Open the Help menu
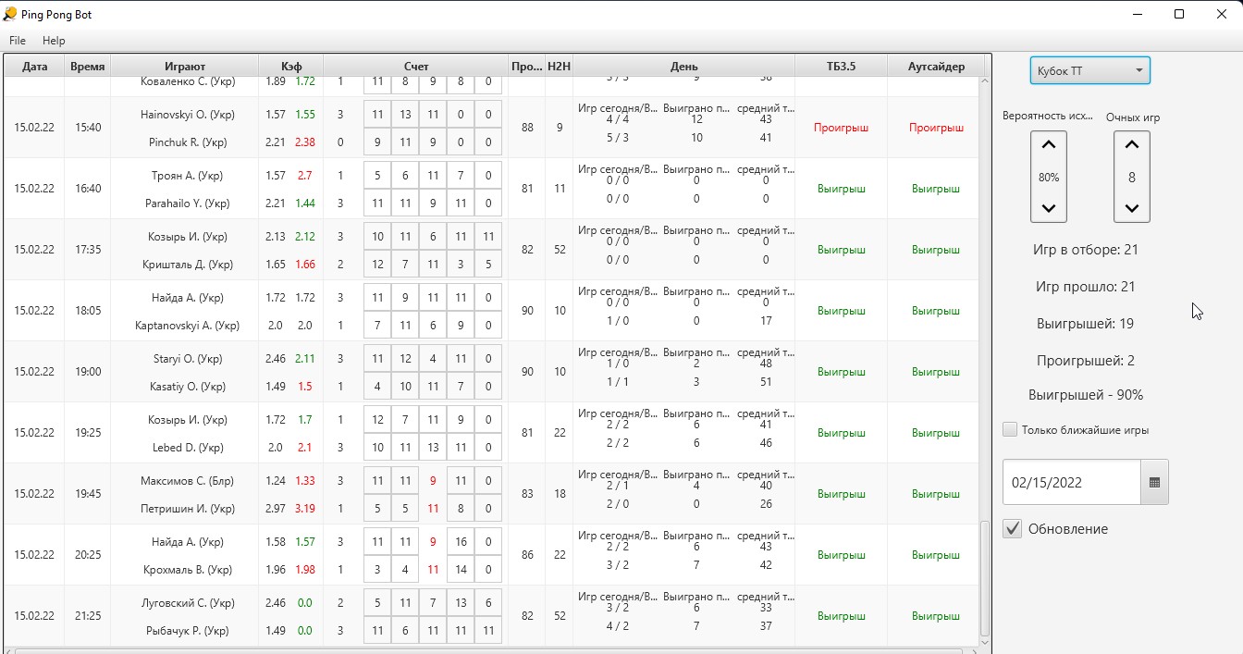Screen dimensions: 1243x654 54,41
